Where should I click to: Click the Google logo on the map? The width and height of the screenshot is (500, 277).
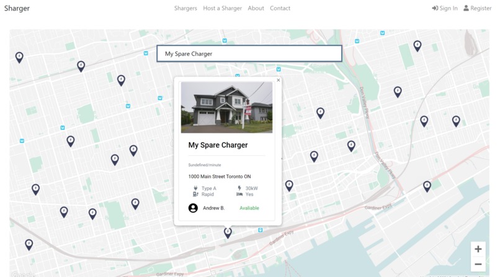[x=23, y=274]
